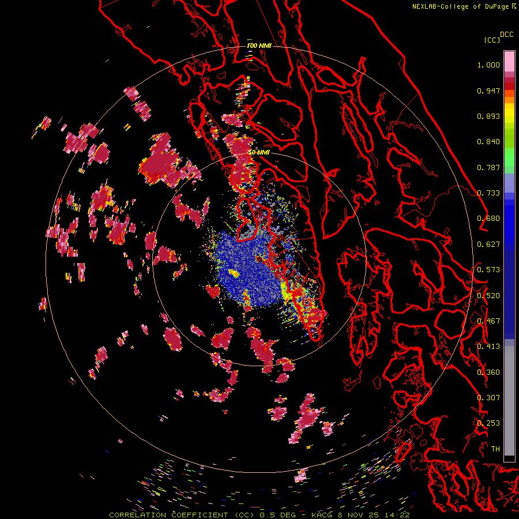
Task: Click the 1.000 scale value
Action: point(488,65)
